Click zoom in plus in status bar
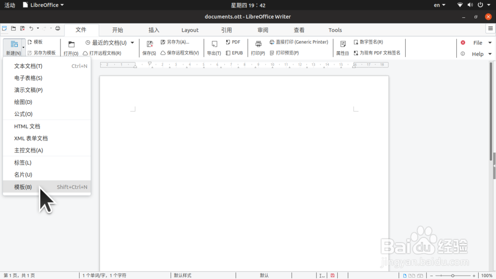The width and height of the screenshot is (496, 279). [474, 276]
